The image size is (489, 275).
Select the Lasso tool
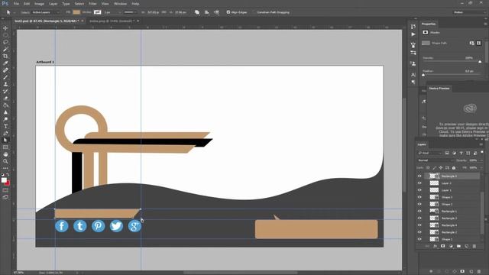5,42
